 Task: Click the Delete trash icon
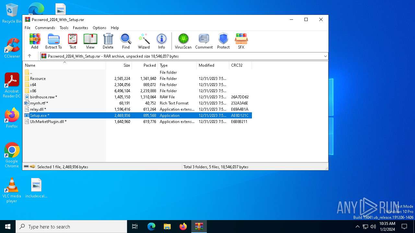click(x=108, y=41)
